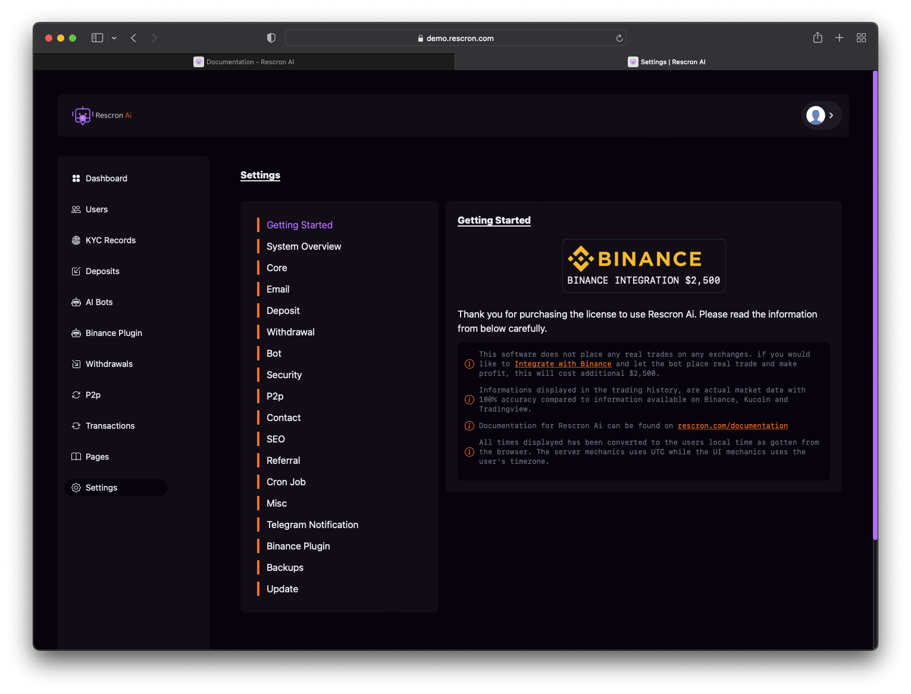Click the Deposits icon in sidebar
911x694 pixels.
pyautogui.click(x=76, y=271)
